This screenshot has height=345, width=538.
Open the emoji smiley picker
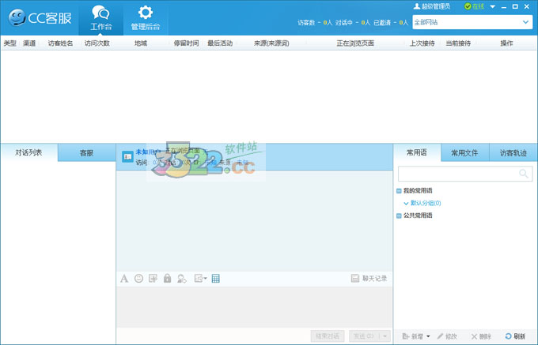click(138, 279)
